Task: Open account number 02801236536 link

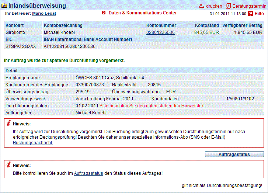Action: (160, 32)
